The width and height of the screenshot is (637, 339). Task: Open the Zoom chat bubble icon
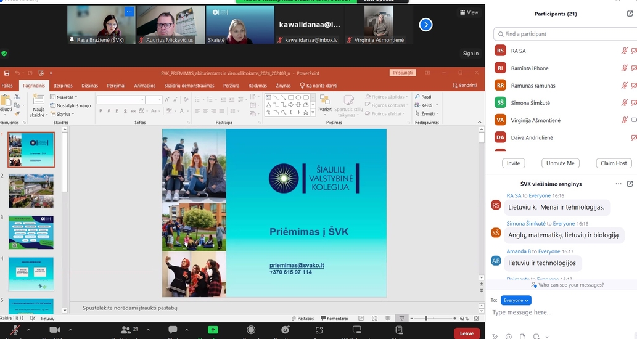[x=173, y=330]
